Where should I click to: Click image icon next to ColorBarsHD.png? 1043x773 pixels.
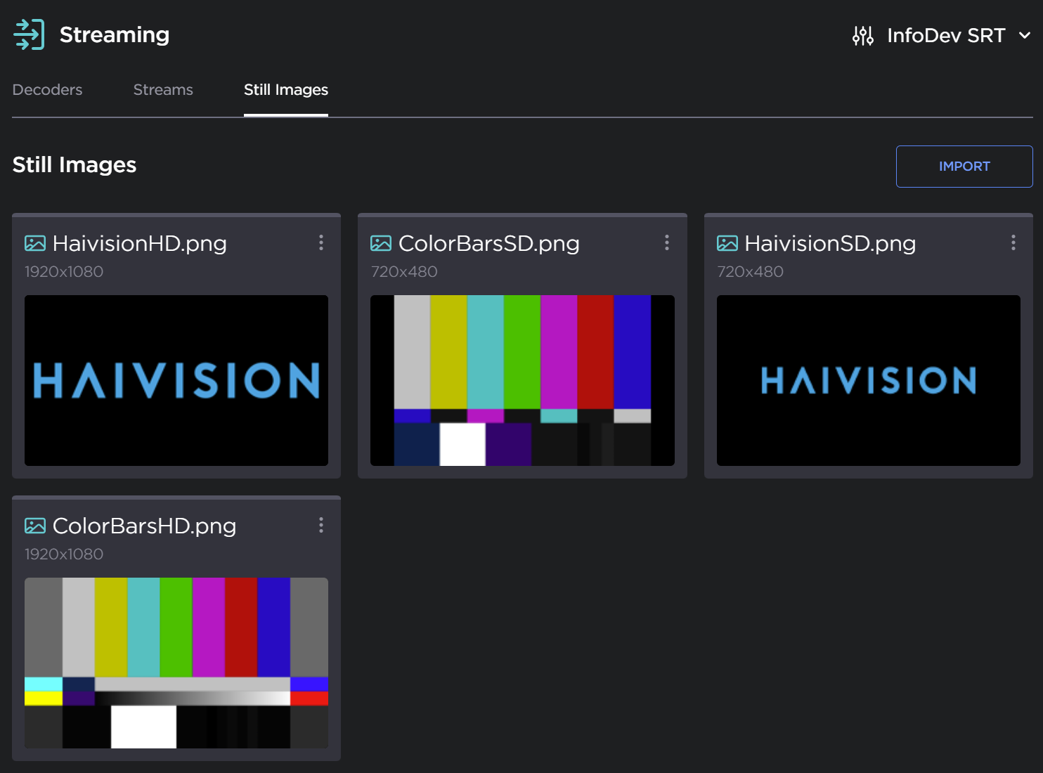tap(35, 526)
